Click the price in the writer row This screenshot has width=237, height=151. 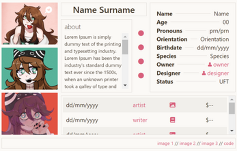[x=209, y=120]
